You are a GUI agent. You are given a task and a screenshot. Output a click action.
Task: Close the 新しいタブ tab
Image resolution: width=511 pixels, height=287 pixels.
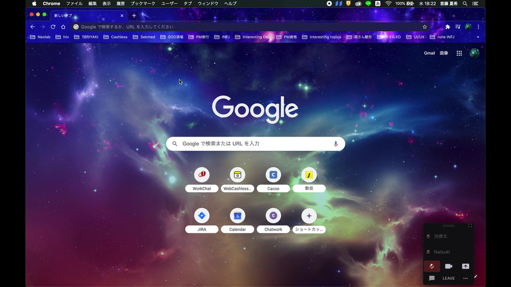(x=122, y=15)
